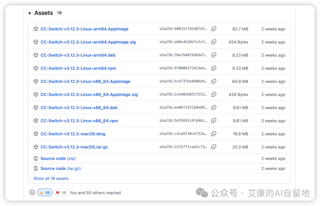The image size is (320, 206).
Task: Toggle the thumbs-up reaction with 89
Action: 45,193
